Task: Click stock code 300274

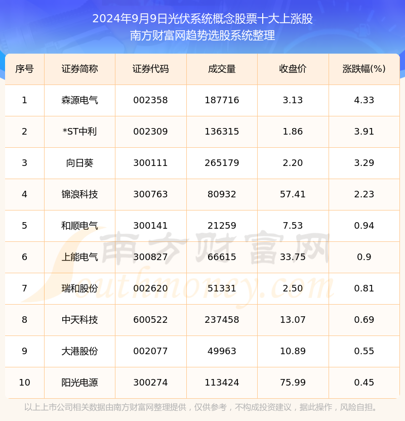Action: click(150, 383)
